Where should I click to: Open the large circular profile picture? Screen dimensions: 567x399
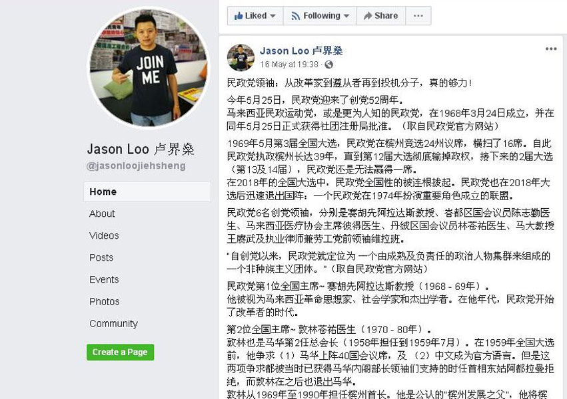[149, 68]
